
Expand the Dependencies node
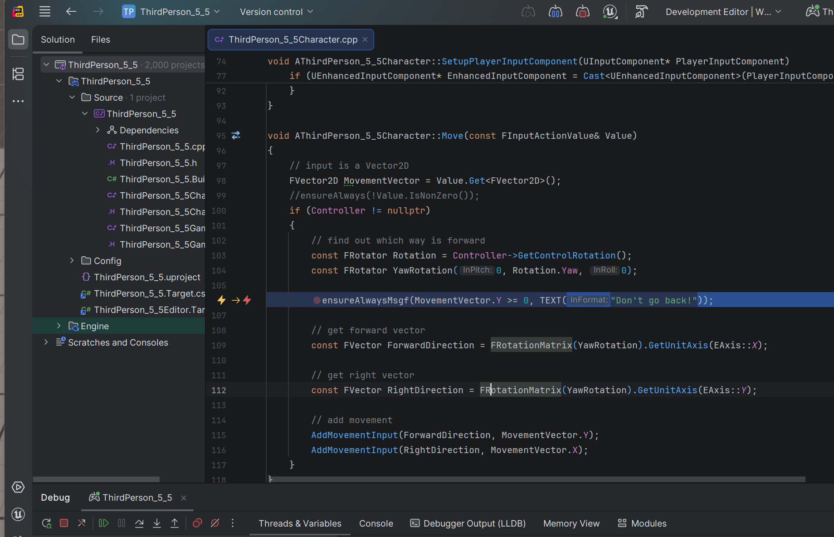(x=98, y=130)
